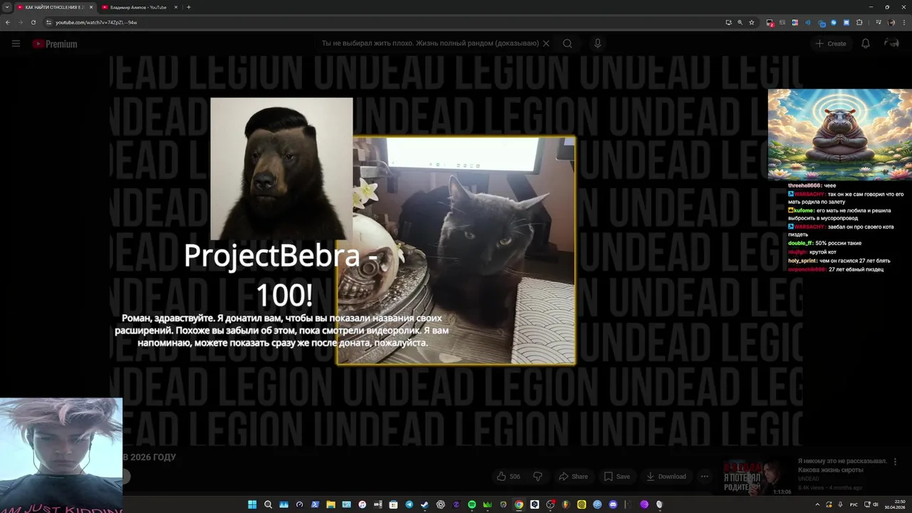Change keyboard language РУС indicator

tap(854, 504)
